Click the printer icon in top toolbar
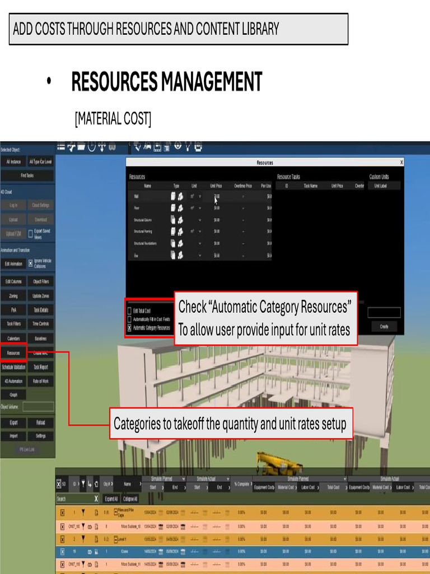This screenshot has height=574, width=430. (198, 147)
